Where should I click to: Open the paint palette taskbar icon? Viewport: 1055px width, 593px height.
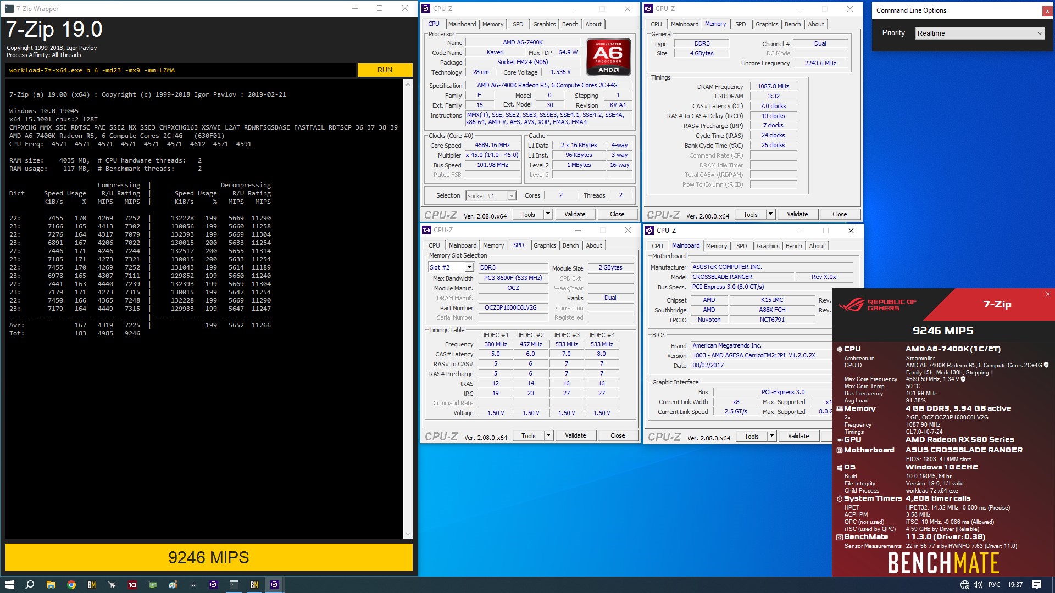click(173, 585)
